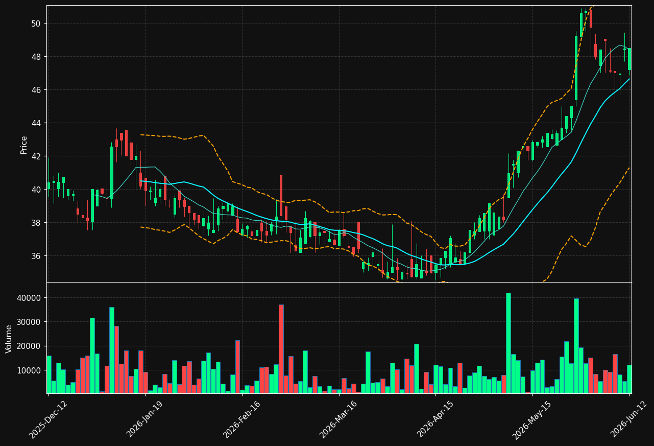654x446 pixels.
Task: Click the Price axis title
Action: coord(24,145)
